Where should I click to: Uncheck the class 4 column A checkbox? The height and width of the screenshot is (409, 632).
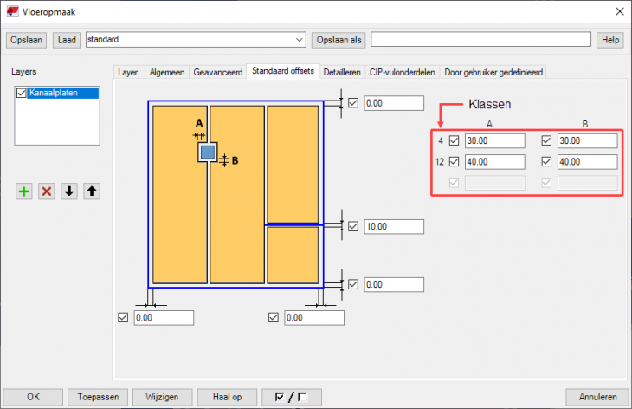pos(455,140)
